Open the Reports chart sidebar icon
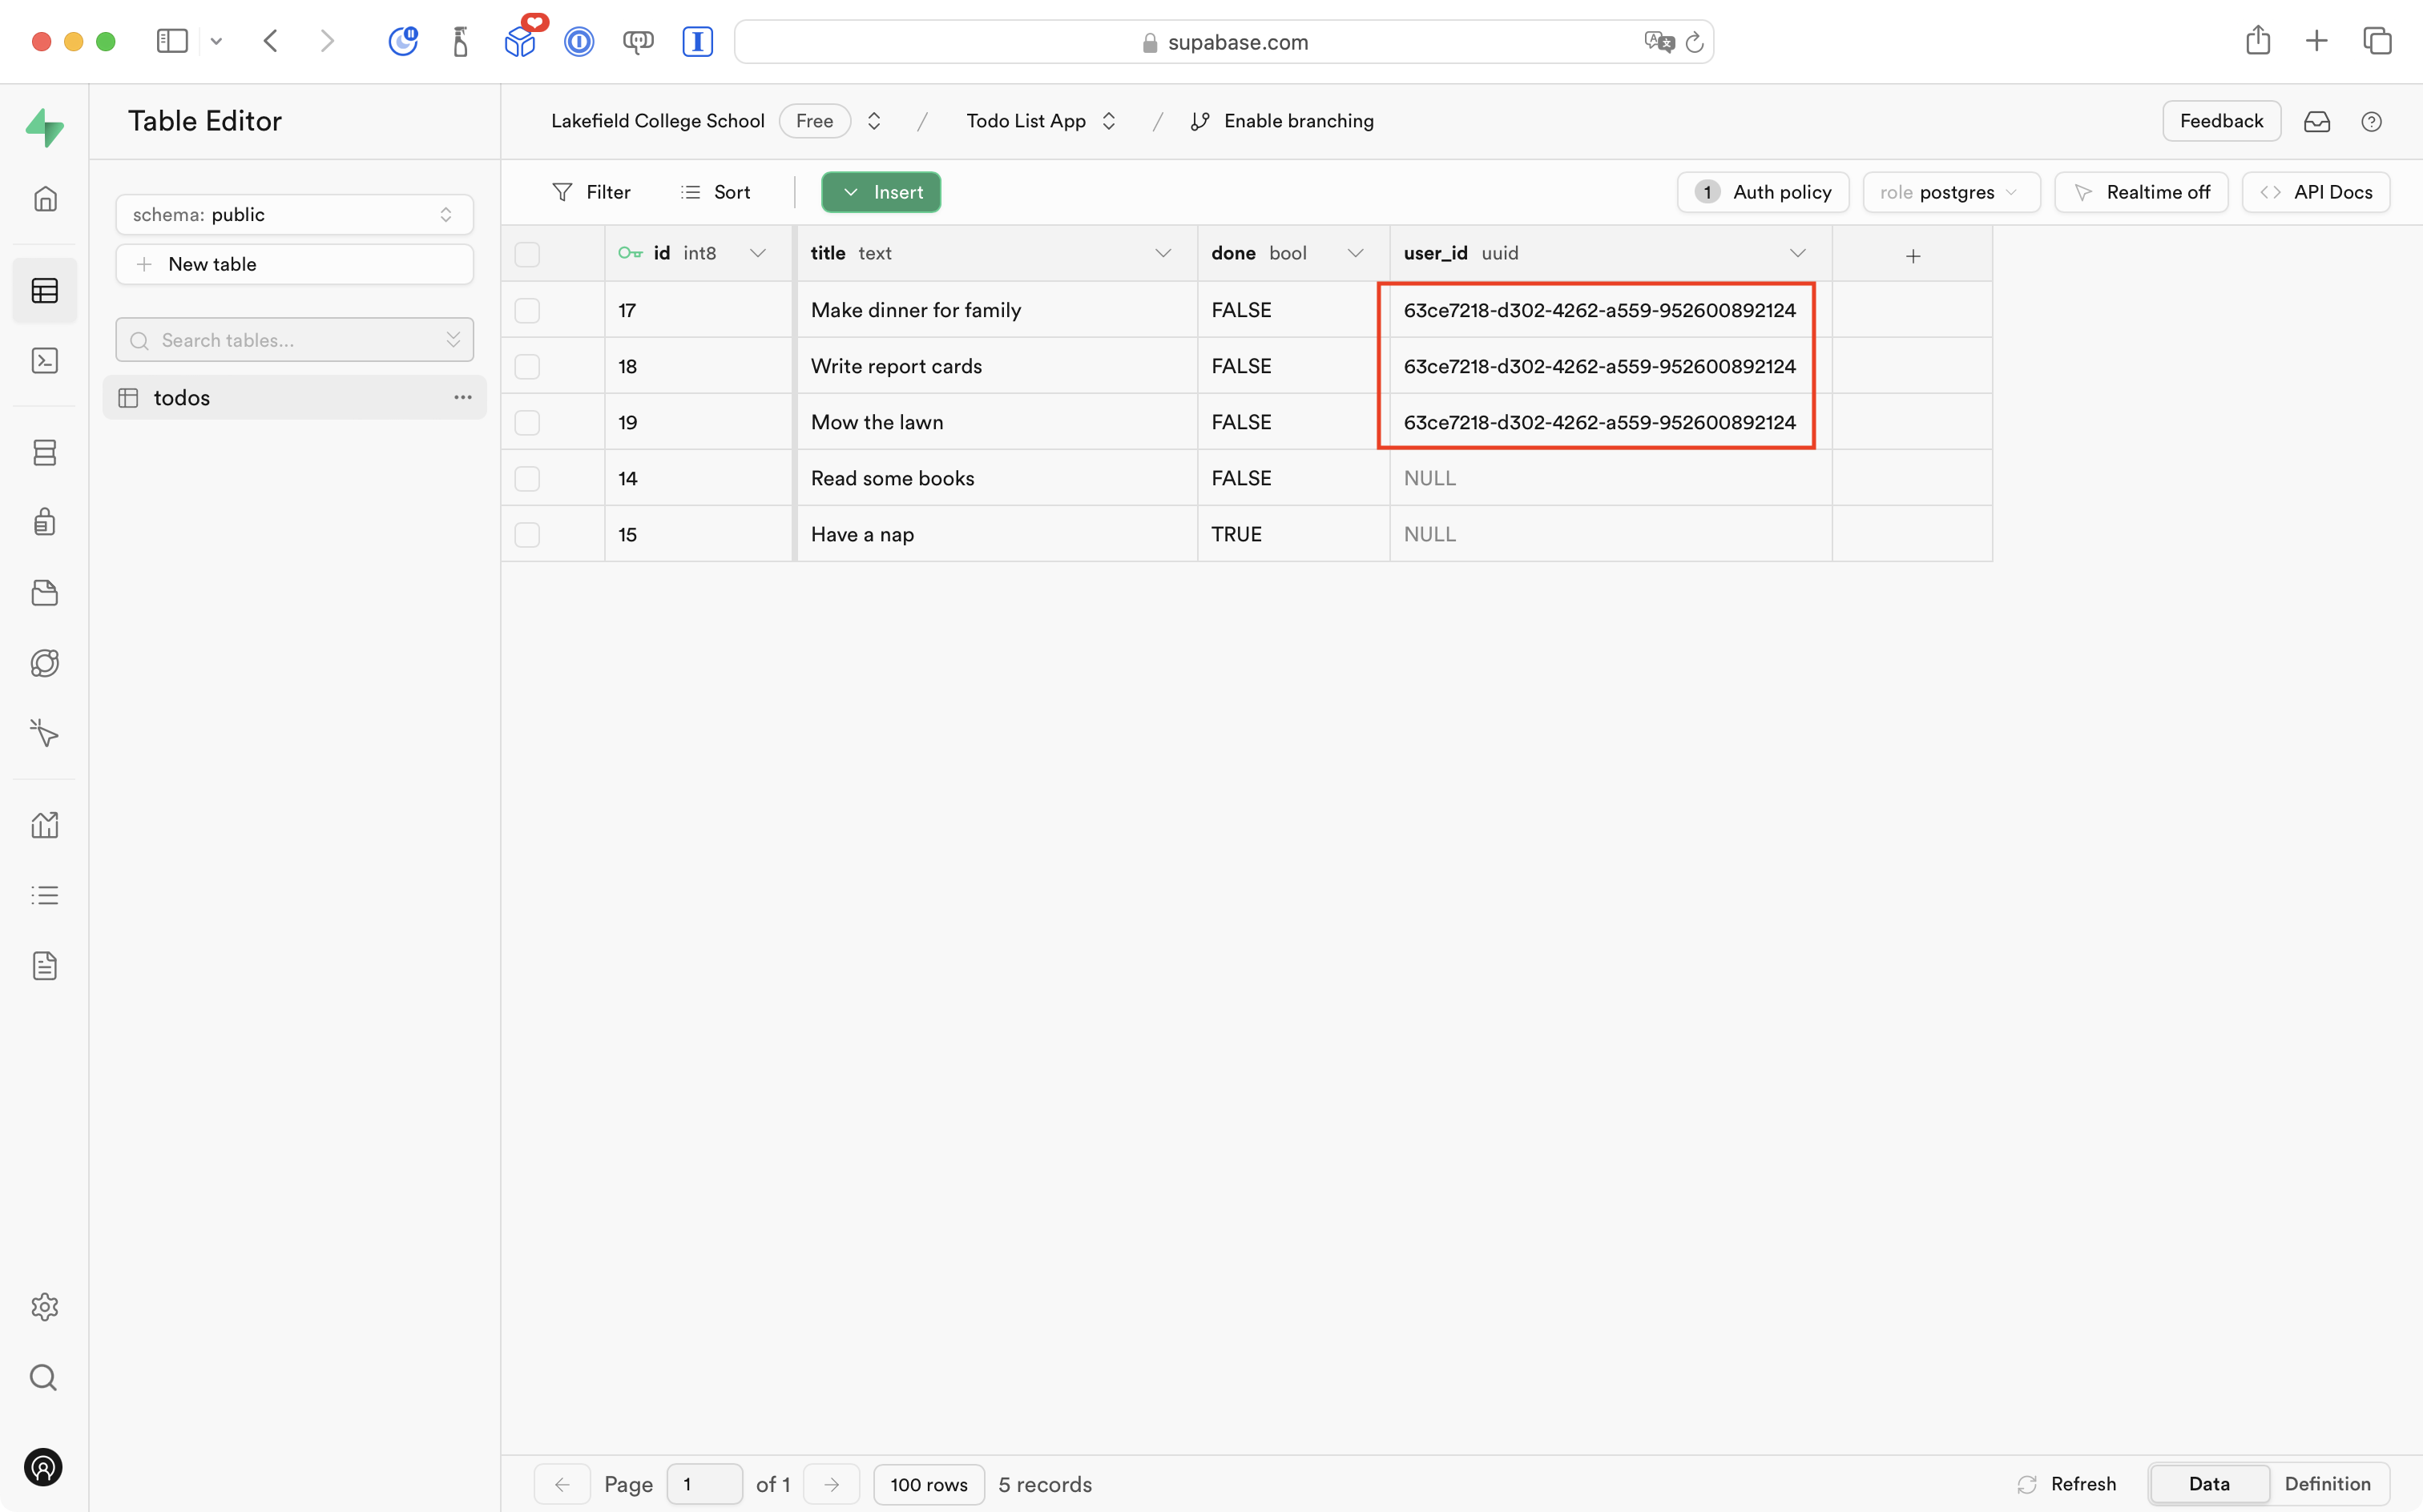The width and height of the screenshot is (2423, 1512). (45, 825)
